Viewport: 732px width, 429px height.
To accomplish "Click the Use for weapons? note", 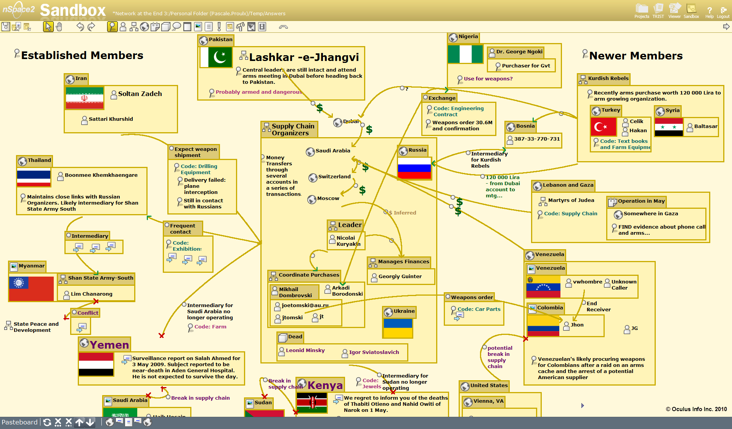I will [x=485, y=79].
